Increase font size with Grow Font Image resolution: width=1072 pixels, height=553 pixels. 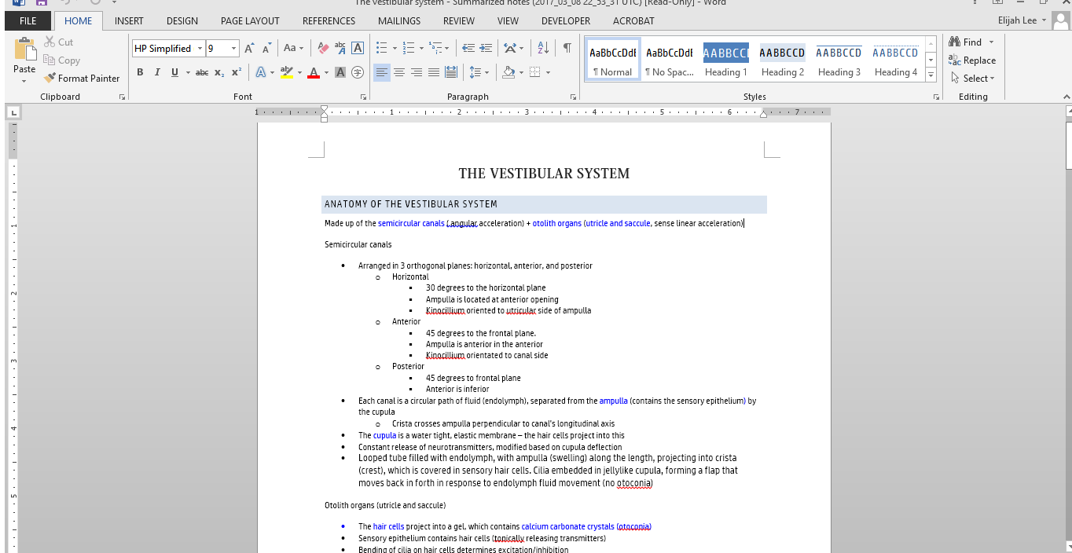(249, 49)
